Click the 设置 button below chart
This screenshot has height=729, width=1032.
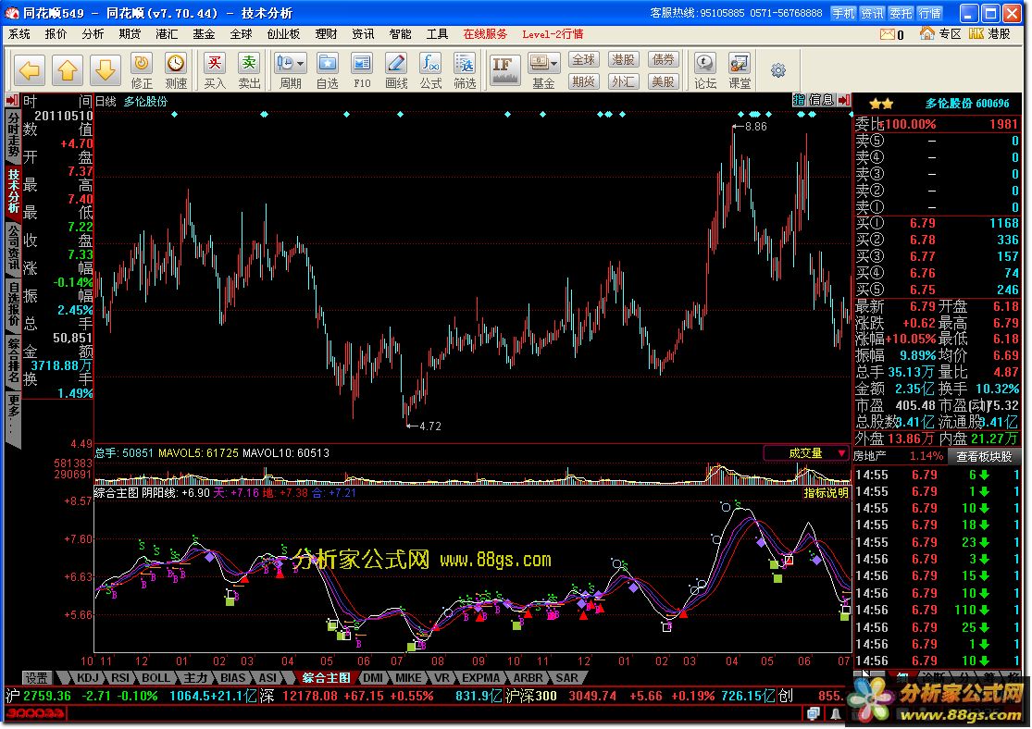click(x=37, y=678)
